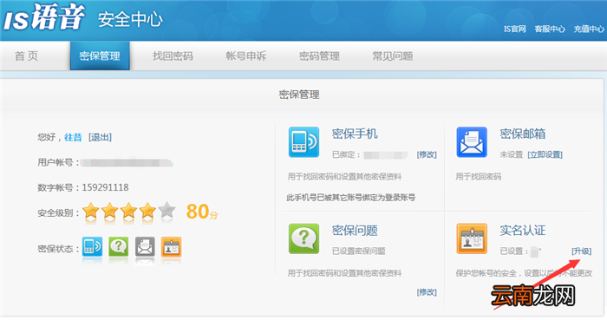Click the 80分 security score
Viewport: 607px width, 320px height.
click(202, 212)
